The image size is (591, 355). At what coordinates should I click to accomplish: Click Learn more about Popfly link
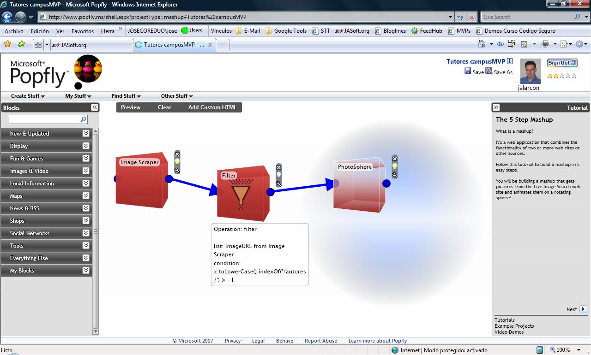378,341
